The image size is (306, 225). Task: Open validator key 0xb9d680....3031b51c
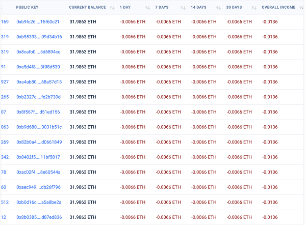39,127
